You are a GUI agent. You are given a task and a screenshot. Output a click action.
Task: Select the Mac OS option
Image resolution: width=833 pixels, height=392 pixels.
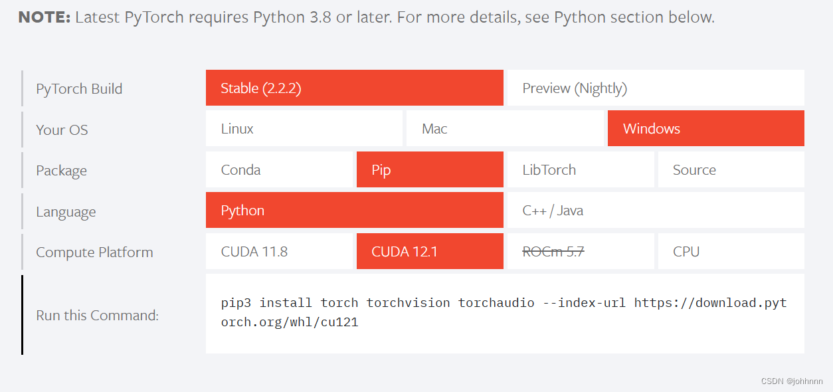505,128
